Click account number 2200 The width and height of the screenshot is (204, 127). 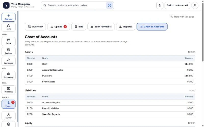[x=30, y=114]
